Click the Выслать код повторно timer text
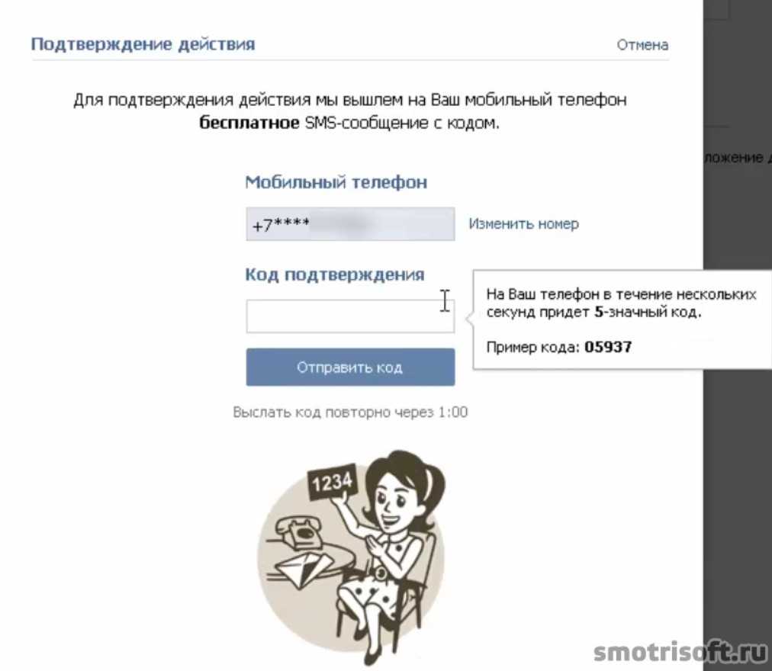772x671 pixels. 350,412
